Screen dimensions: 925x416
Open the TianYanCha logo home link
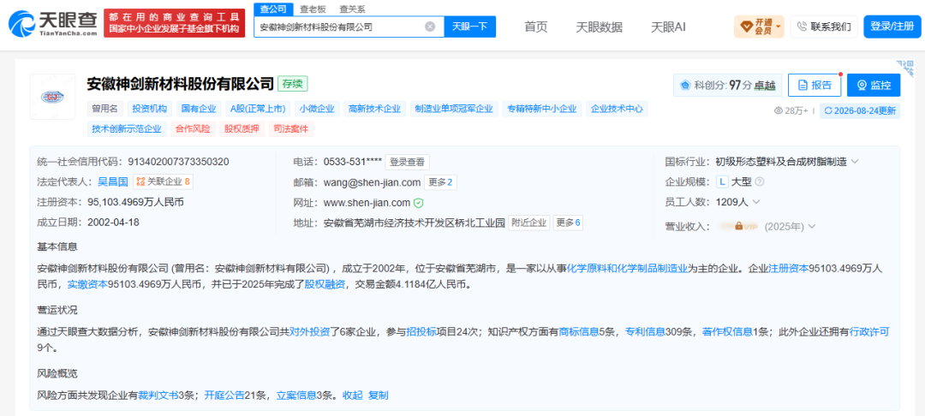coord(52,24)
